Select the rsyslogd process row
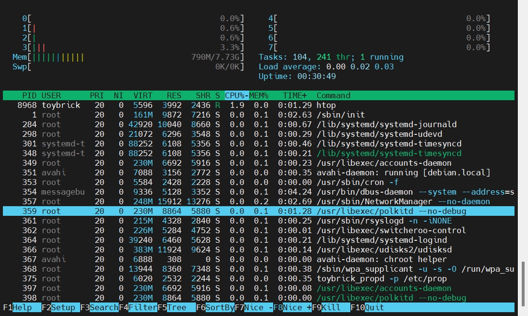Screen dimensions: 528x316 pos(259,221)
